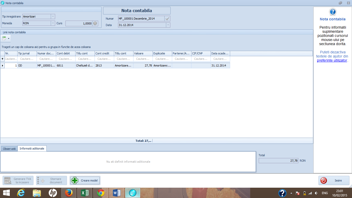Image resolution: width=352 pixels, height=198 pixels.
Task: Click the ENG language indicator
Action: tap(325, 193)
